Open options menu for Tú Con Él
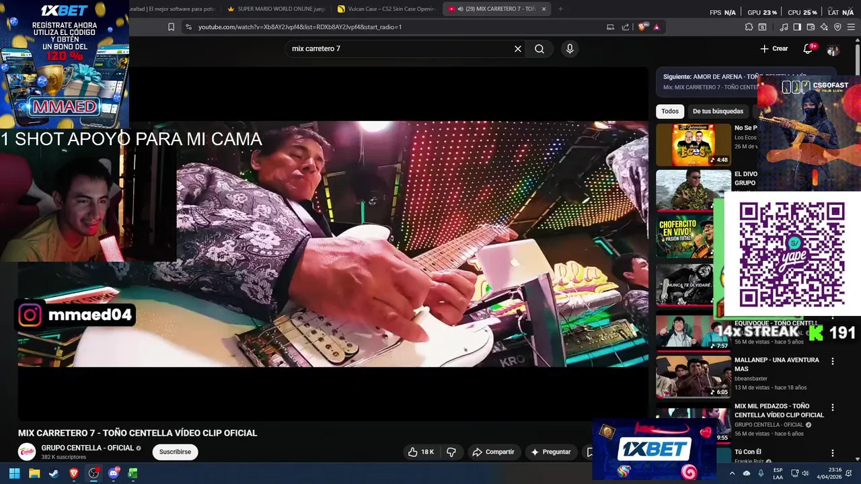Viewport: 861px width, 484px height. (x=833, y=453)
